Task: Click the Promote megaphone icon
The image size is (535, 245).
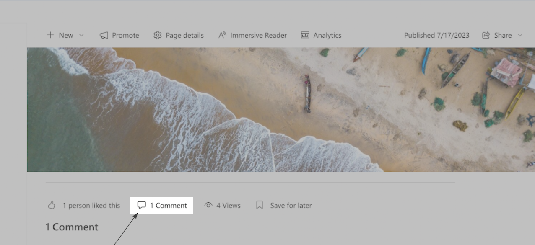Action: point(104,35)
